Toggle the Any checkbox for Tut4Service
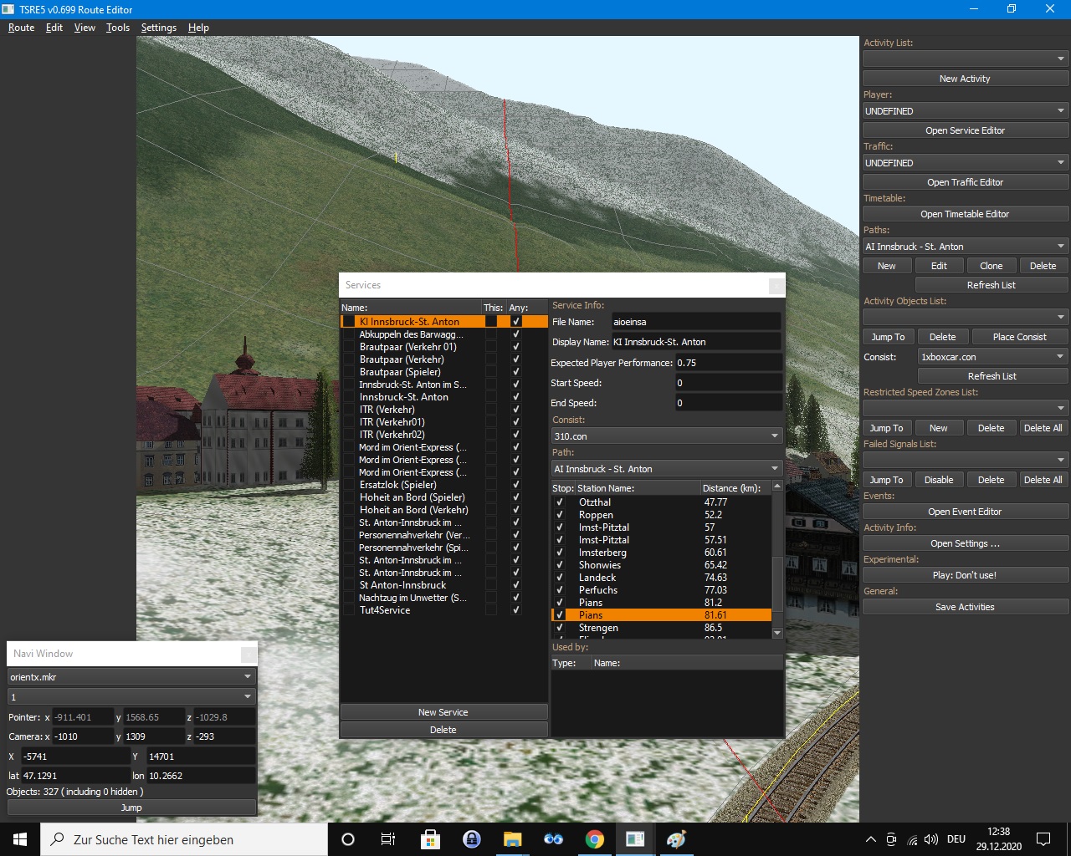The image size is (1071, 856). click(515, 610)
